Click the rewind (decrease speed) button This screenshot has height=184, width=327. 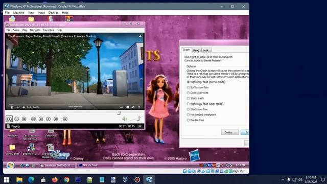point(41,119)
